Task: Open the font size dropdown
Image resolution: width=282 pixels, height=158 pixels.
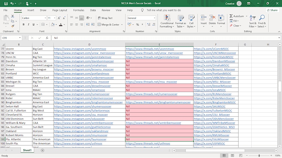Action: (x=55, y=18)
